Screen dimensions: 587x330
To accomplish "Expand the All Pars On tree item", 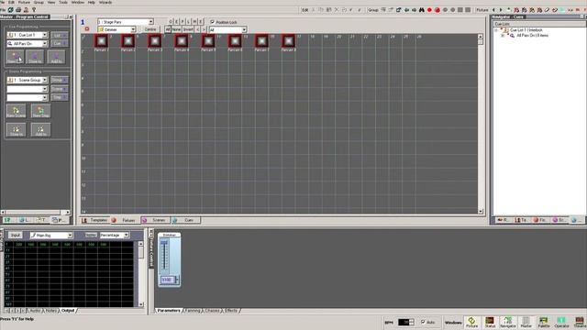I will pos(503,36).
